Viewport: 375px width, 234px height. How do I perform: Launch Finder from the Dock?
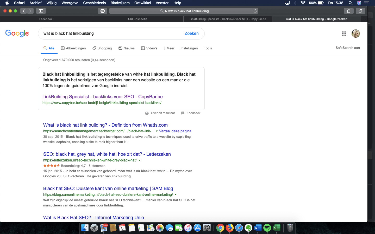point(85,228)
